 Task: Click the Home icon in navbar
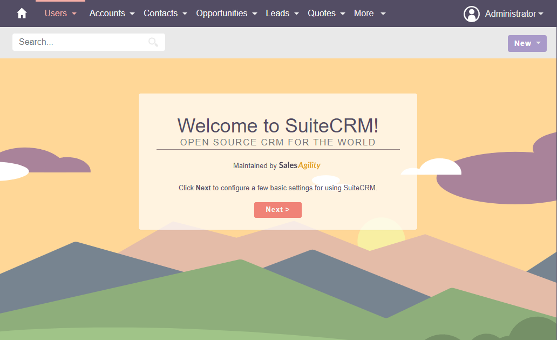pos(22,14)
